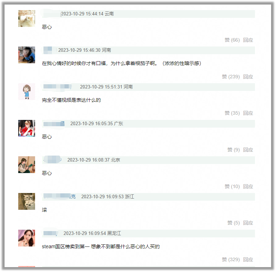Like the Guangdong comment with 9 likes
Viewport: 276px width, 272px height.
click(x=234, y=150)
